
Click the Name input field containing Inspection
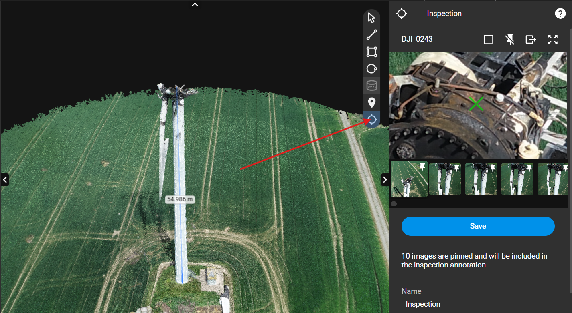tap(478, 304)
